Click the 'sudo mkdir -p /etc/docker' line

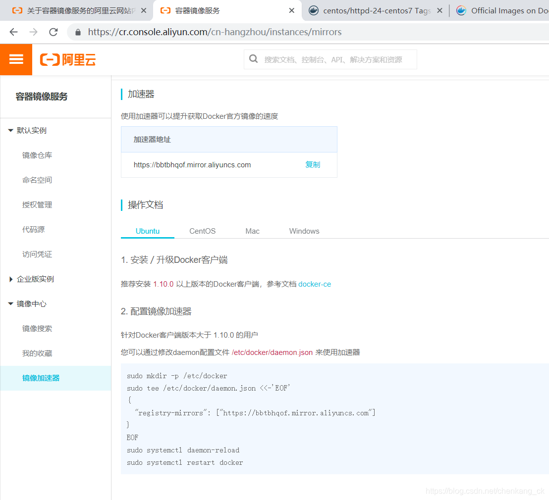coord(177,376)
